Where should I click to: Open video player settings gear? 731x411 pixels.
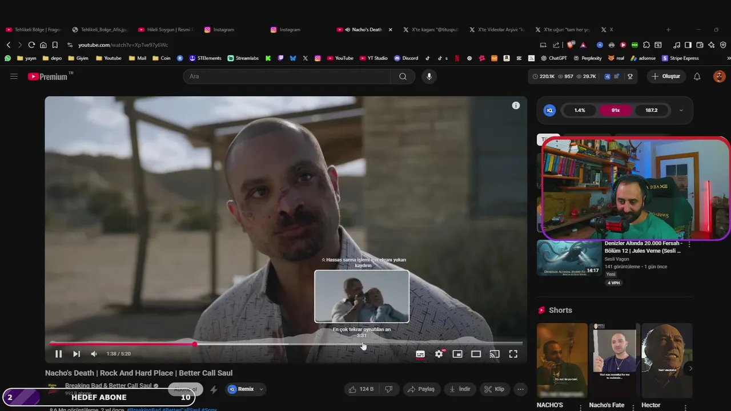coord(439,354)
